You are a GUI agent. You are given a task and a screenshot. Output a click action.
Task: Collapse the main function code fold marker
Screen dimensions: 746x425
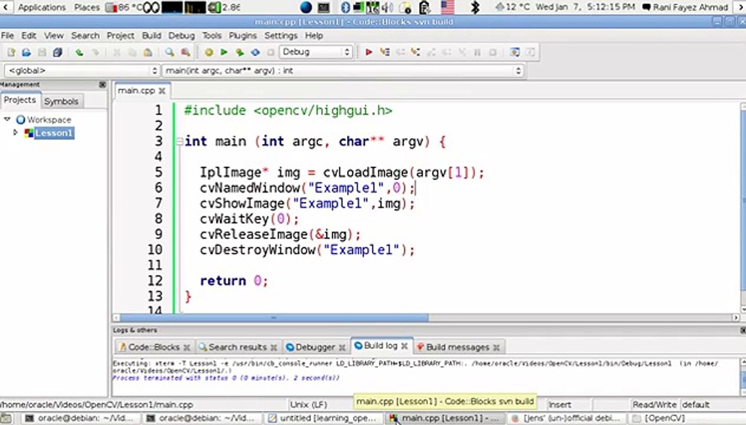tap(179, 142)
